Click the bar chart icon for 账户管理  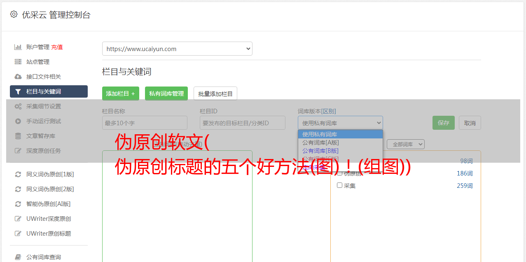(x=18, y=47)
